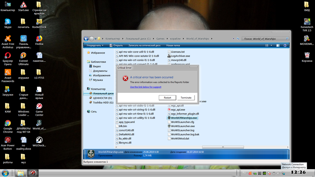Open Explorer help question mark icon
Screen dimensions: 315x177
285,46
